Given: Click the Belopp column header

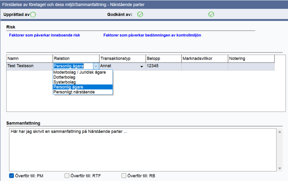Looking at the screenshot, I should [164, 58].
